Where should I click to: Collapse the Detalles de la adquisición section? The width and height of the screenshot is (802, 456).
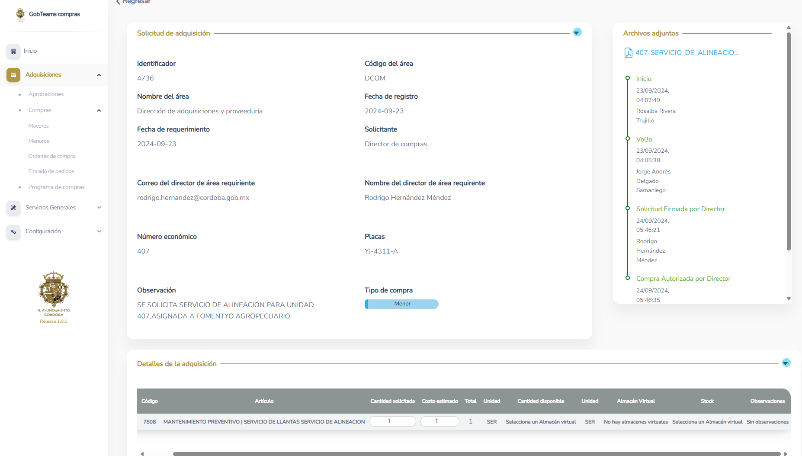click(x=786, y=363)
